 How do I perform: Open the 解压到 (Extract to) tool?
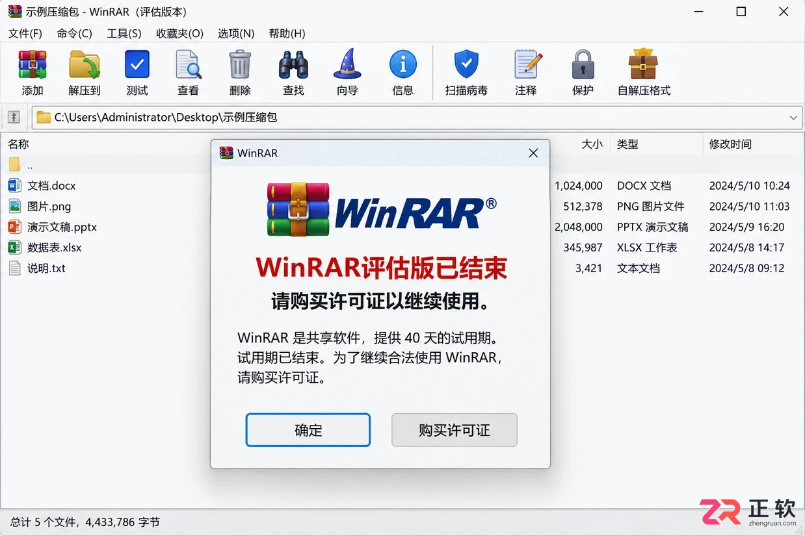[x=85, y=65]
